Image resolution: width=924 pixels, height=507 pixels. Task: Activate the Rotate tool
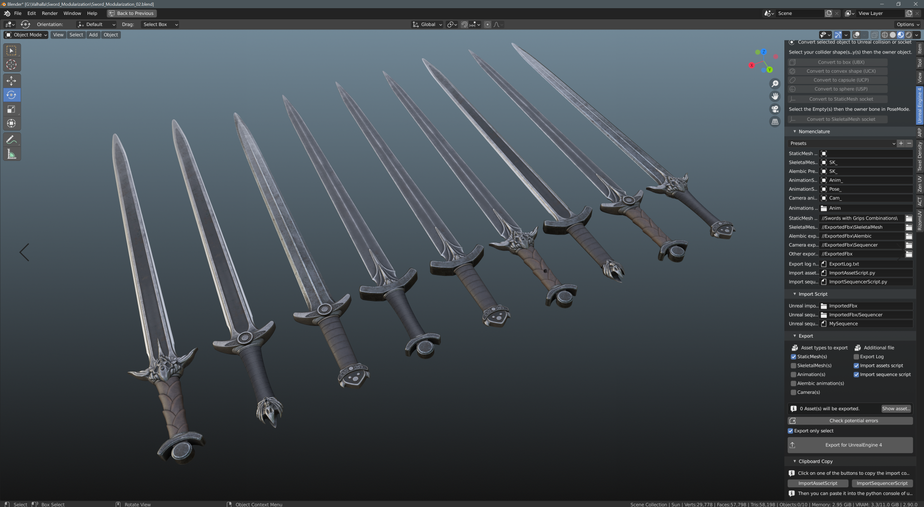[12, 95]
